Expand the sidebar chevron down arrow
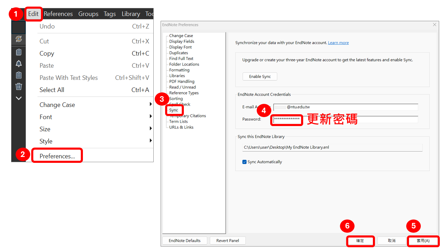 click(x=19, y=98)
